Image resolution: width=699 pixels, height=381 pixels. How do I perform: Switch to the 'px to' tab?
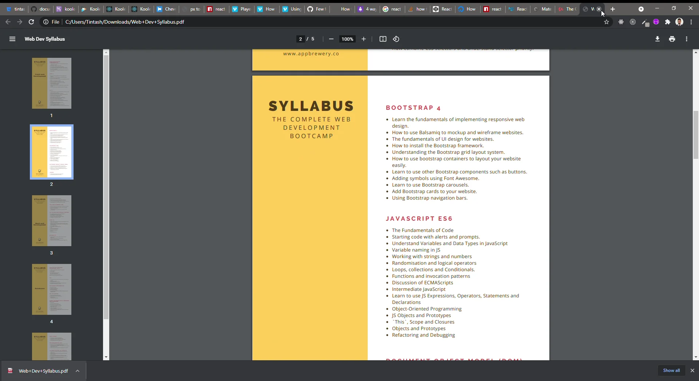[191, 9]
